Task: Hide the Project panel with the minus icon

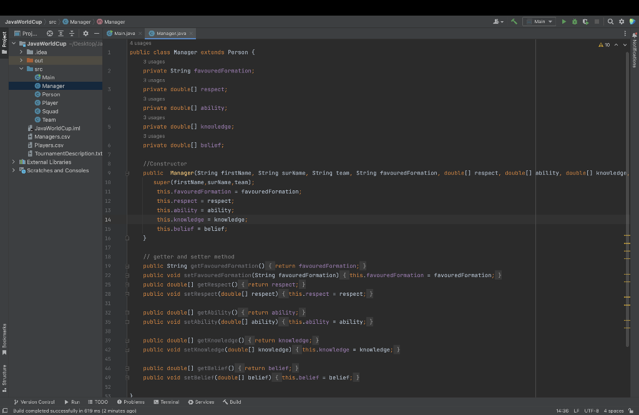Action: point(97,34)
